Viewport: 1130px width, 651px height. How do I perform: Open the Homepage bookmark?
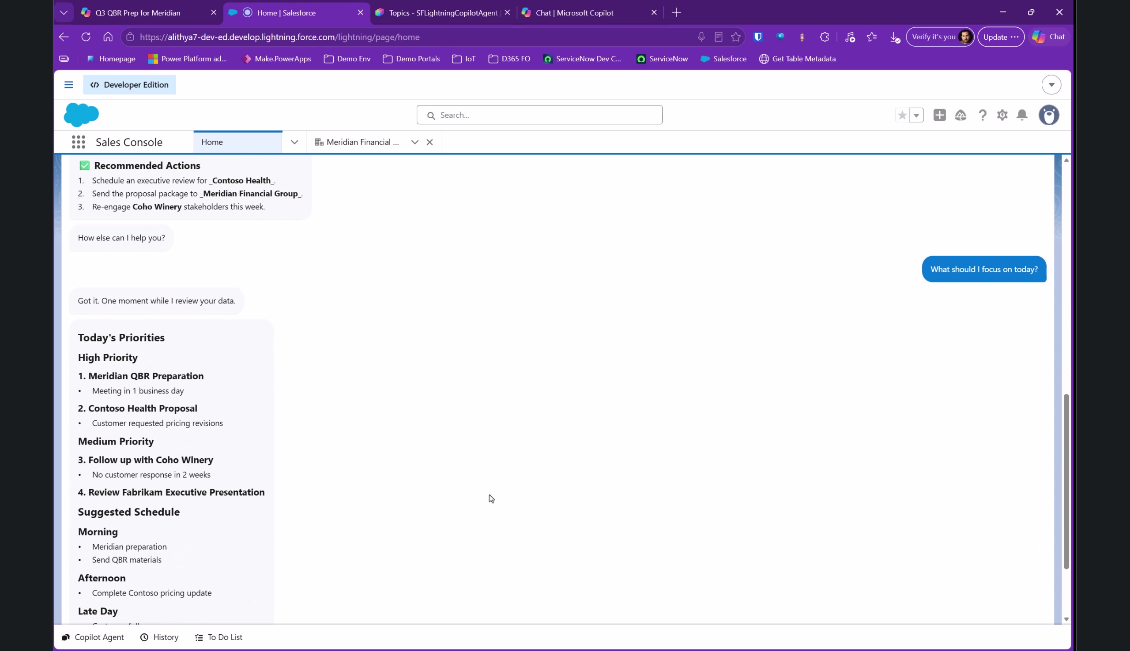[x=110, y=59]
